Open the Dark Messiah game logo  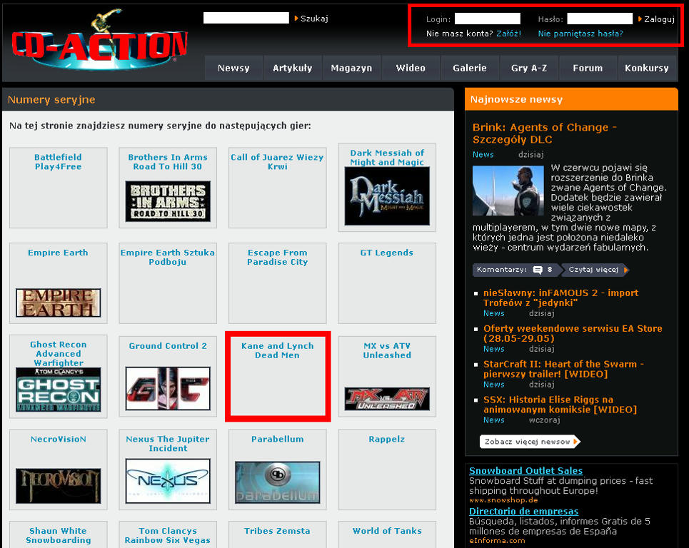pyautogui.click(x=387, y=196)
